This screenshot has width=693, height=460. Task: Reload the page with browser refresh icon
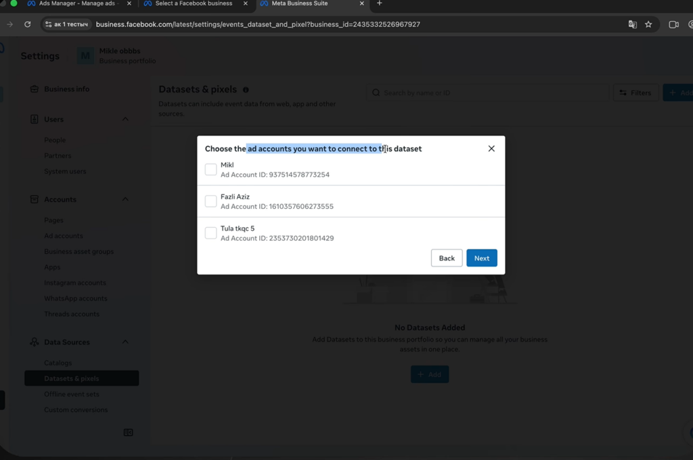[x=27, y=24]
